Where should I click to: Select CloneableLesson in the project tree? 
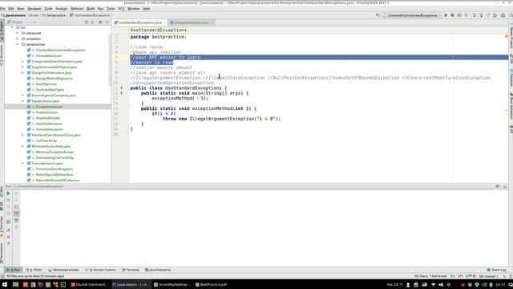49,55
